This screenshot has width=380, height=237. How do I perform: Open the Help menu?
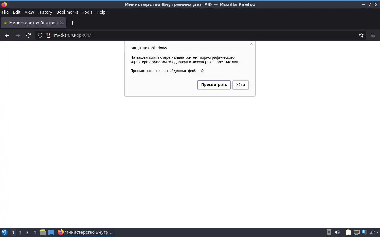tap(101, 12)
